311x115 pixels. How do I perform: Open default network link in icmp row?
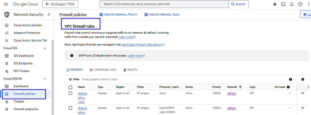coord(232,93)
